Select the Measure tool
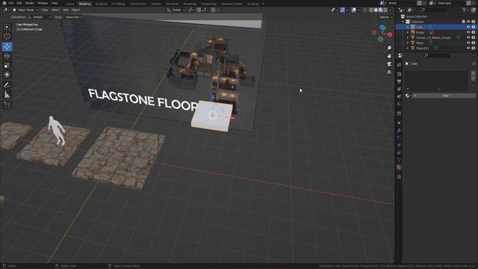The image size is (478, 269). (x=7, y=95)
